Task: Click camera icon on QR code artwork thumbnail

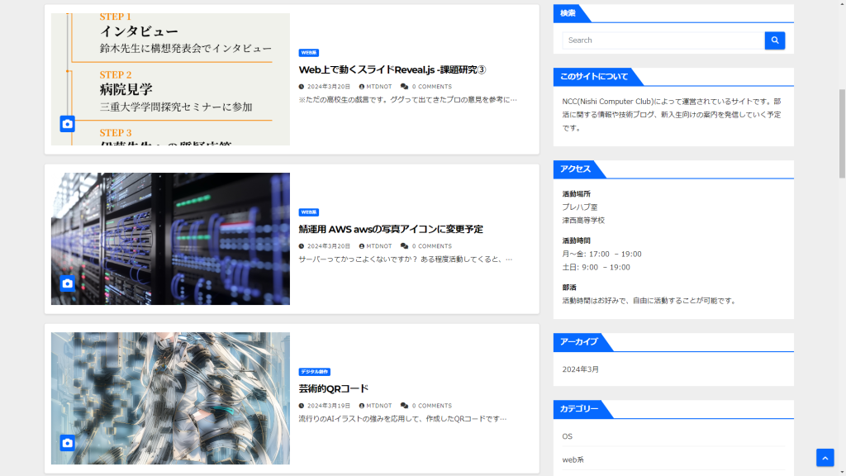Action: tap(68, 443)
